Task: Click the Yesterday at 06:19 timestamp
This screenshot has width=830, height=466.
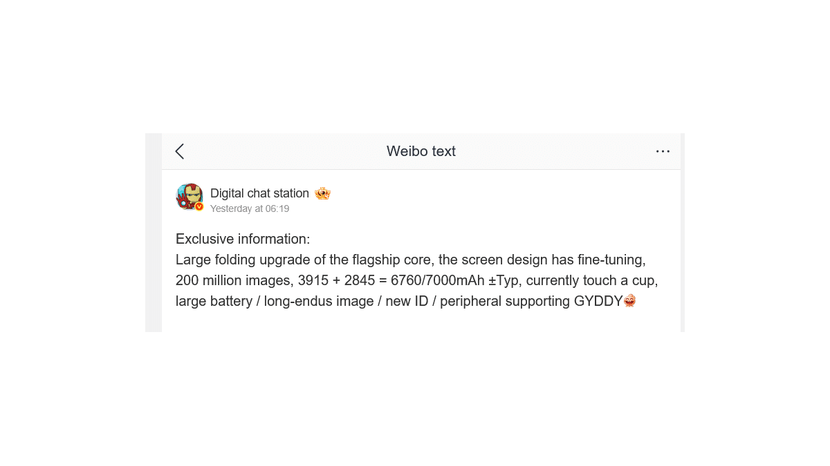Action: 250,208
